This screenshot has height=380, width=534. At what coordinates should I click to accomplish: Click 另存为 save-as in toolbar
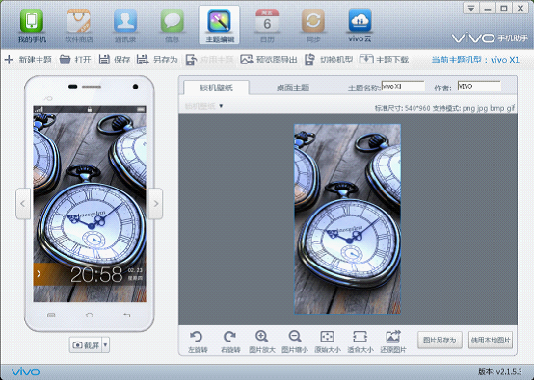click(x=157, y=60)
